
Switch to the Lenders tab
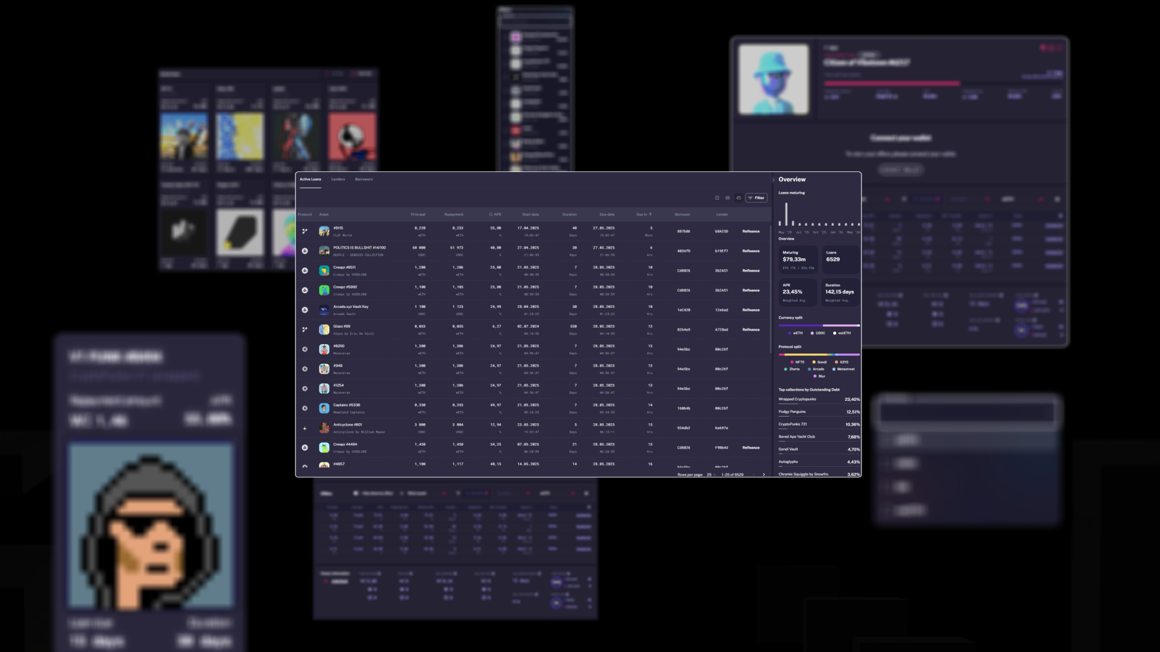pyautogui.click(x=338, y=179)
